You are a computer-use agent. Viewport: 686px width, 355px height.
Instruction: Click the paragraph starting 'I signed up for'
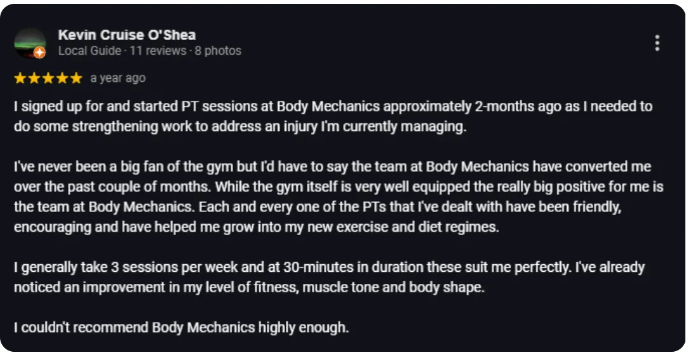(333, 116)
